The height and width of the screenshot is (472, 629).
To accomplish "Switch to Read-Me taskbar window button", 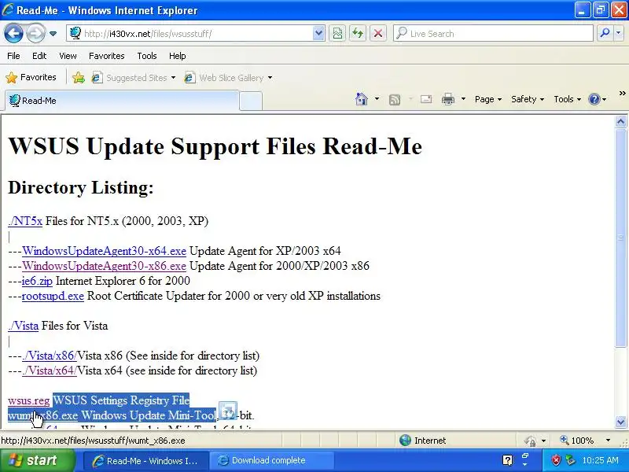I will click(x=146, y=460).
